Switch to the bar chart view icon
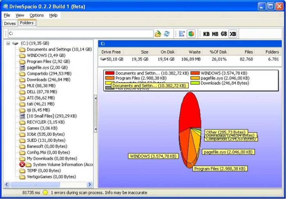Image resolution: width=286 pixels, height=199 pixels. pos(182,34)
